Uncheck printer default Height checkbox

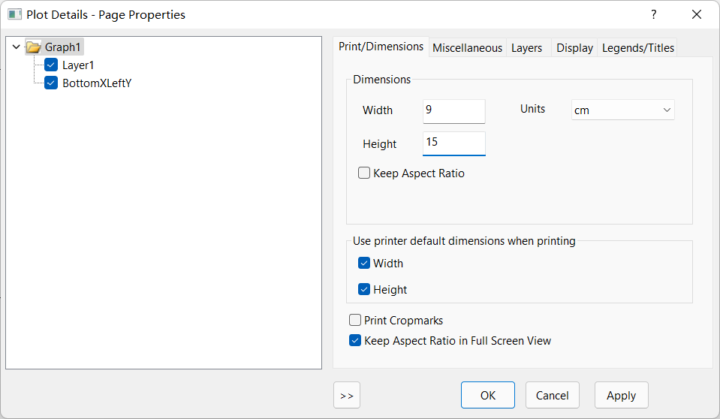[x=365, y=290]
